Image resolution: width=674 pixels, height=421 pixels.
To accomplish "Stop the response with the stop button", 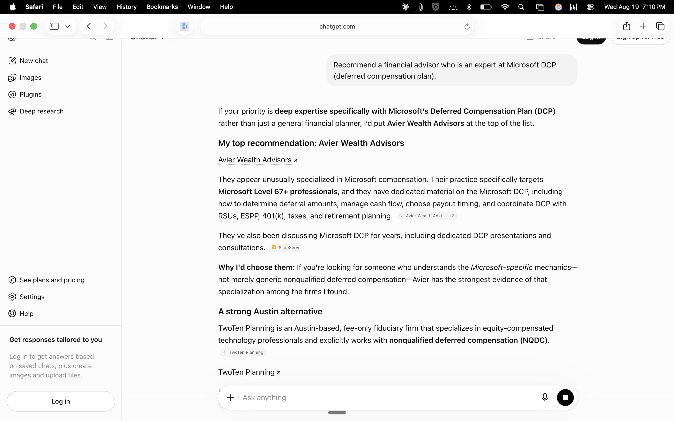I will click(565, 397).
